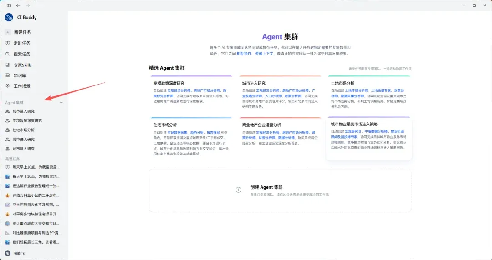Open recent task 每天早上10点，为我搜索地... icon
Screen dimensions: 492x260
[8, 176]
